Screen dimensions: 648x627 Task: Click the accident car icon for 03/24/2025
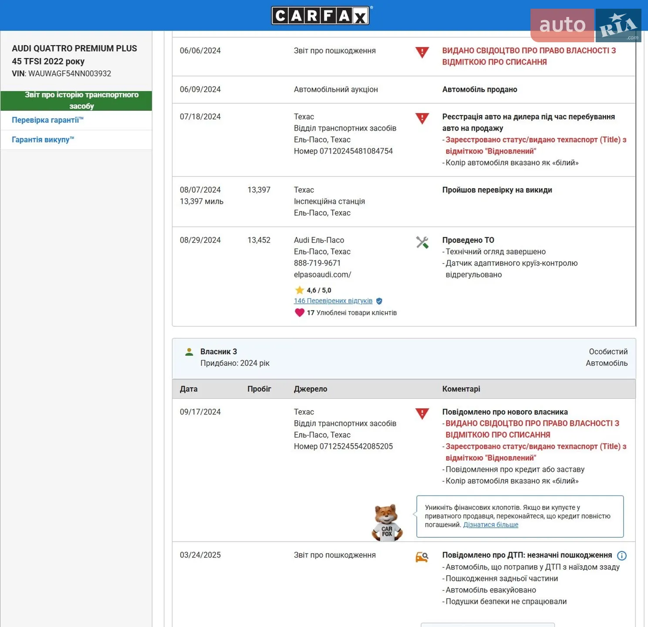pyautogui.click(x=422, y=557)
